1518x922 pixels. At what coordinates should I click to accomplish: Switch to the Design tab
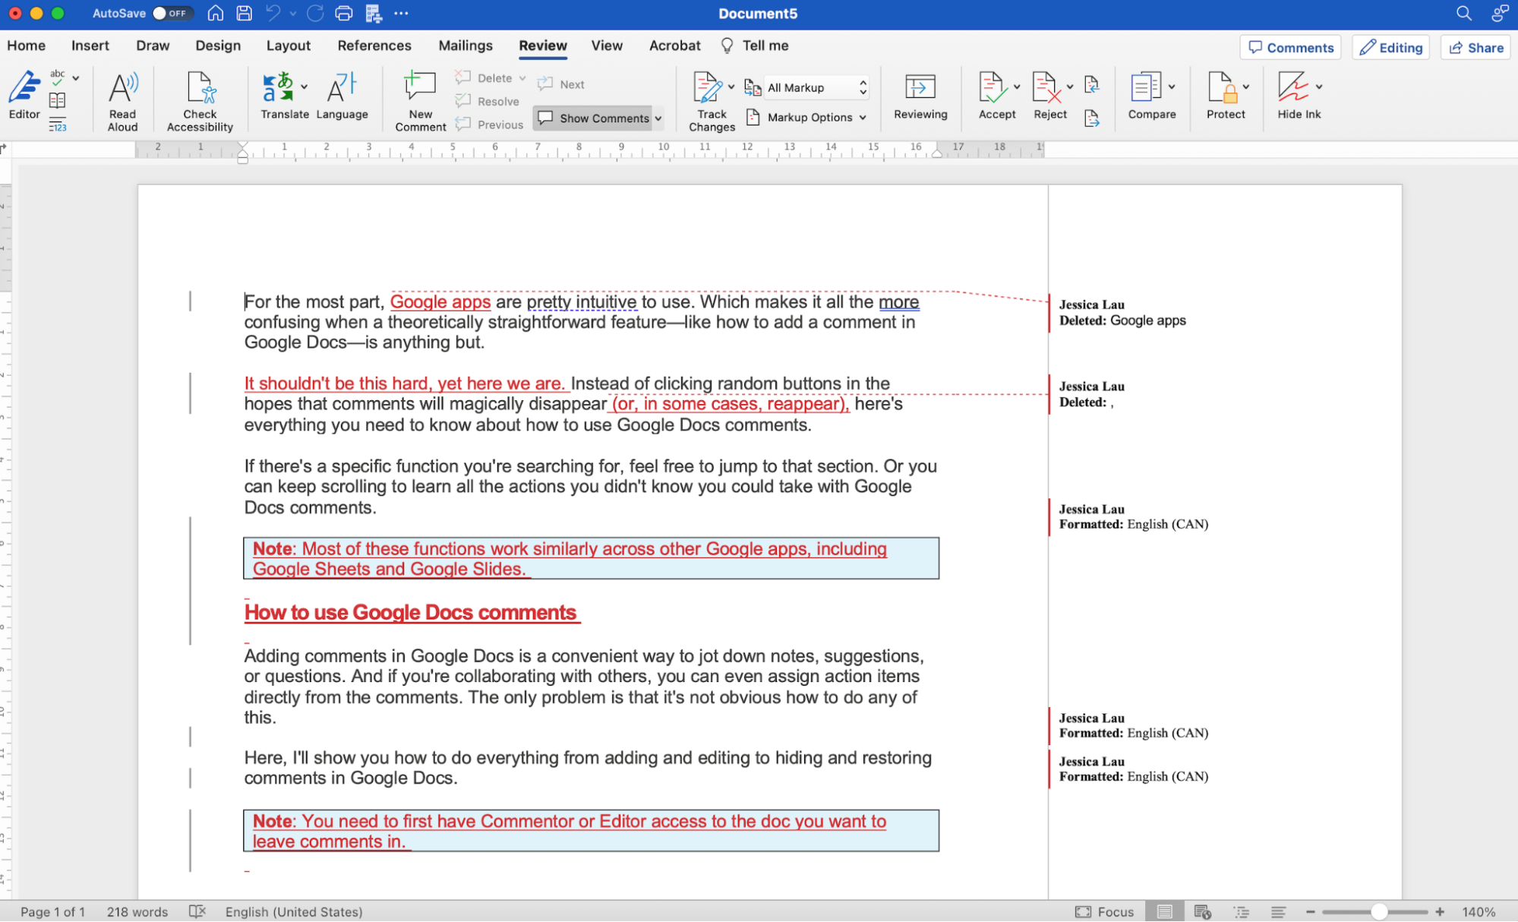(218, 46)
